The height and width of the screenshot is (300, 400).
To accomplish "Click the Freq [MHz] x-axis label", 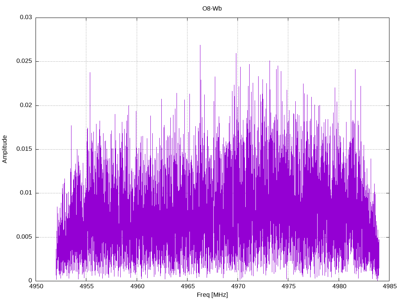I will (212, 295).
